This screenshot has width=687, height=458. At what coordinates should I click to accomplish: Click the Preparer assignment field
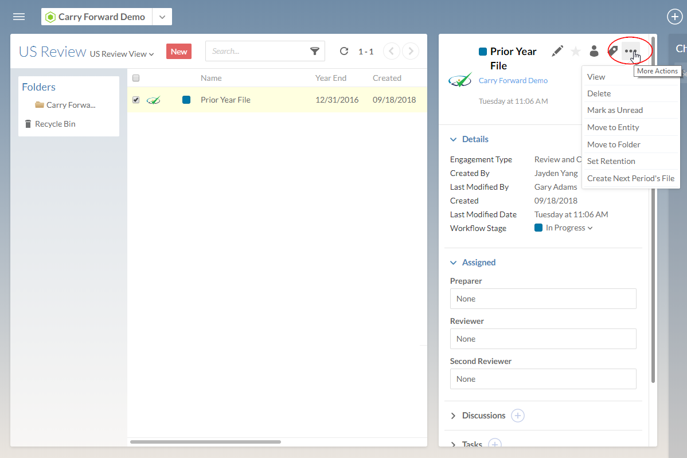[542, 299]
